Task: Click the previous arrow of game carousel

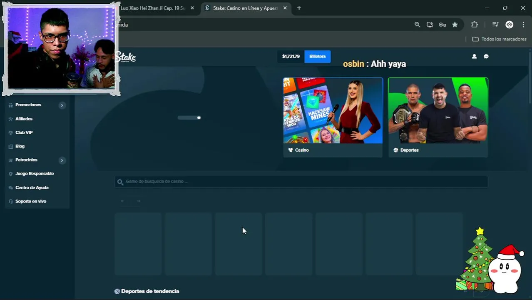Action: (x=123, y=201)
